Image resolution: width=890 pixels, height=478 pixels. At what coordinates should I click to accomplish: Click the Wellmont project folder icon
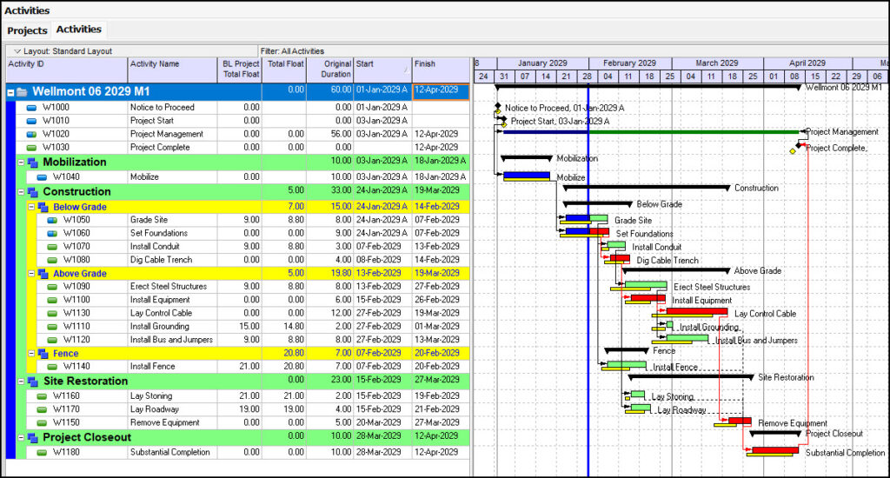(x=22, y=92)
